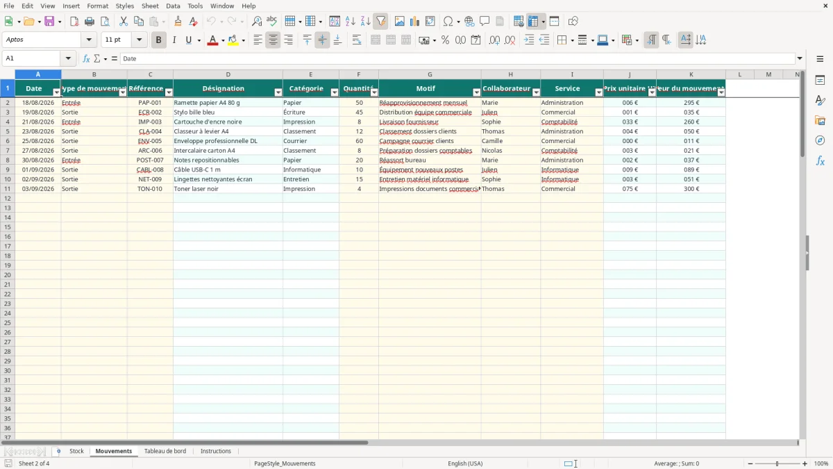Toggle the AutoFilter funnel button

pyautogui.click(x=381, y=22)
